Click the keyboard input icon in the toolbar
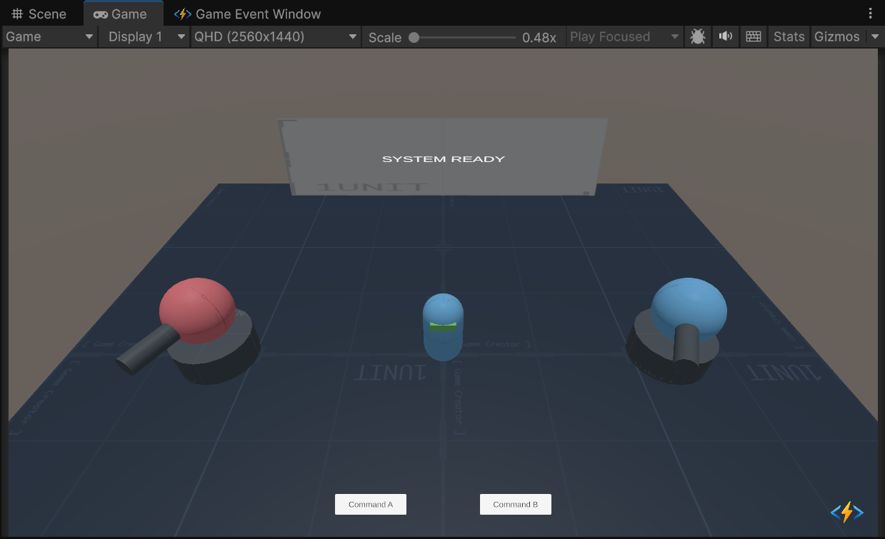The height and width of the screenshot is (539, 885). [753, 36]
